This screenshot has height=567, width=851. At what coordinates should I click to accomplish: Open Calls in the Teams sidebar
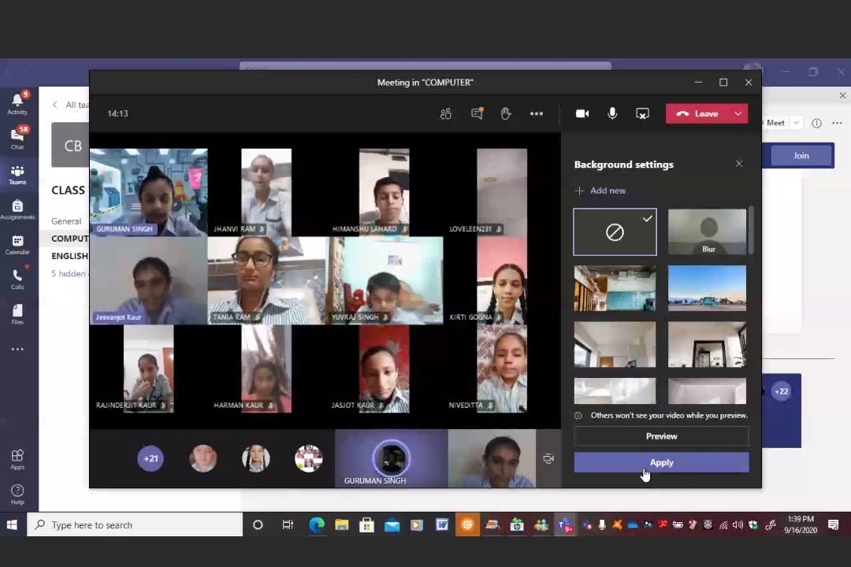(17, 280)
